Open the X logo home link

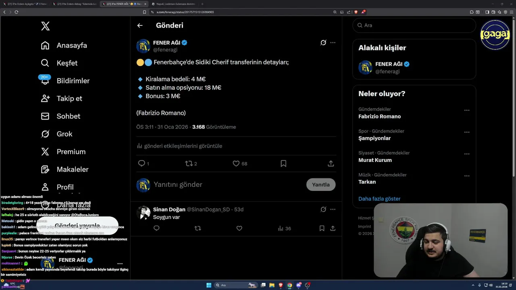[45, 26]
